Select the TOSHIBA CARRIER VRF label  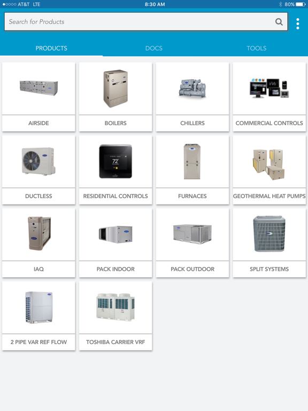[x=115, y=342]
